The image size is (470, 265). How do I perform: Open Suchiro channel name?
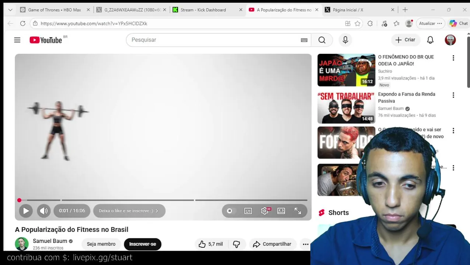click(x=385, y=71)
